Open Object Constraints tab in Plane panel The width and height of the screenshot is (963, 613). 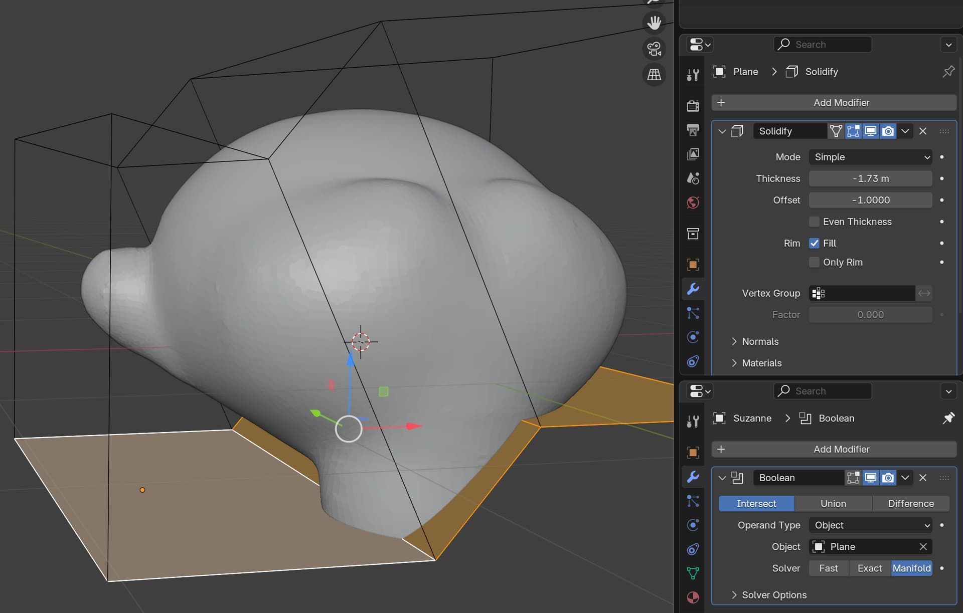click(693, 361)
